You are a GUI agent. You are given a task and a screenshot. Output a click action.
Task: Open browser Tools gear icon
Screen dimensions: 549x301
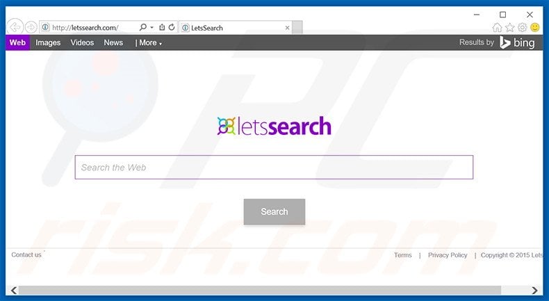[522, 27]
